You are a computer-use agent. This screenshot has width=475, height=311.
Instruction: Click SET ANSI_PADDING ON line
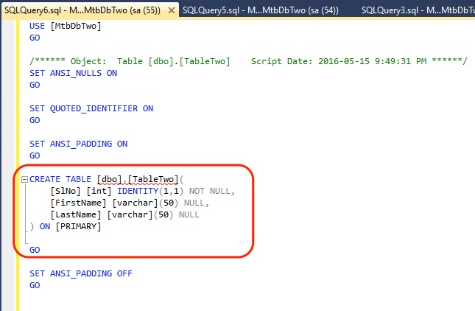click(79, 144)
